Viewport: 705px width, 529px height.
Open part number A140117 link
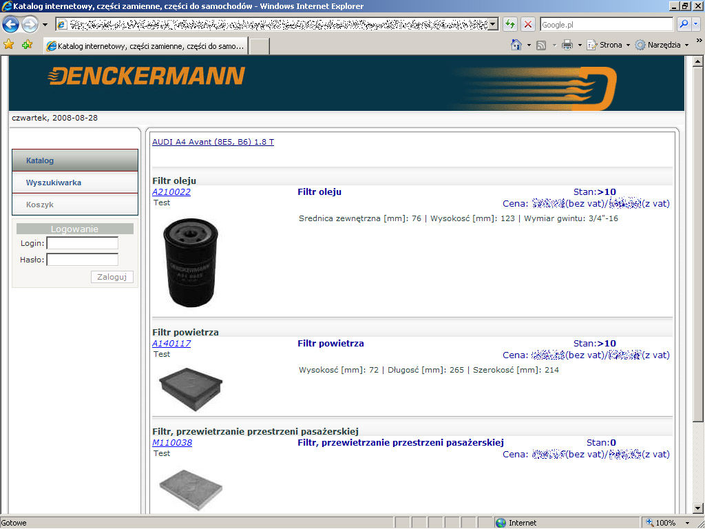coord(171,344)
